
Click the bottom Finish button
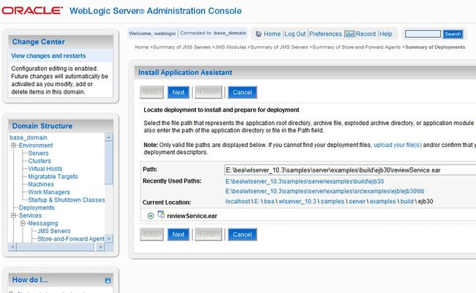(x=208, y=235)
